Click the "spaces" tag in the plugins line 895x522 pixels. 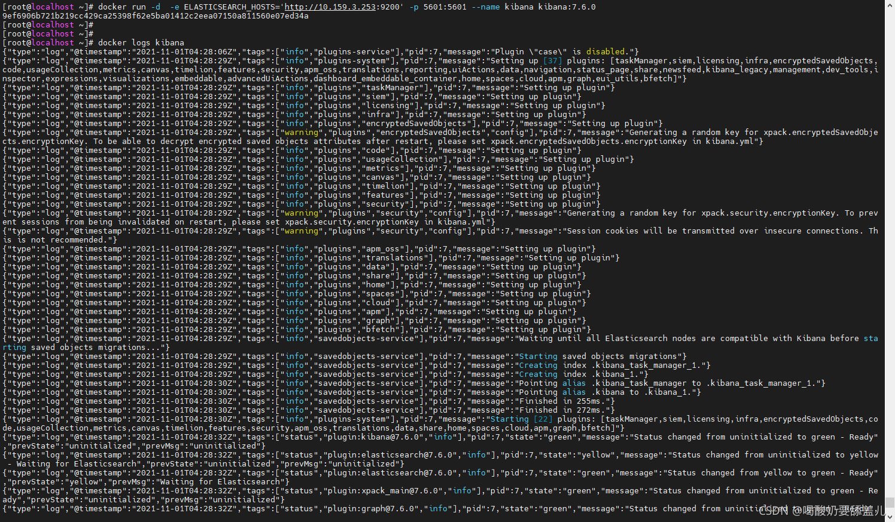point(382,294)
